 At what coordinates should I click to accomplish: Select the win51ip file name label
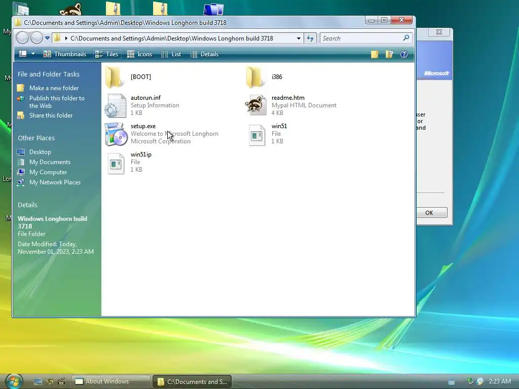[141, 154]
